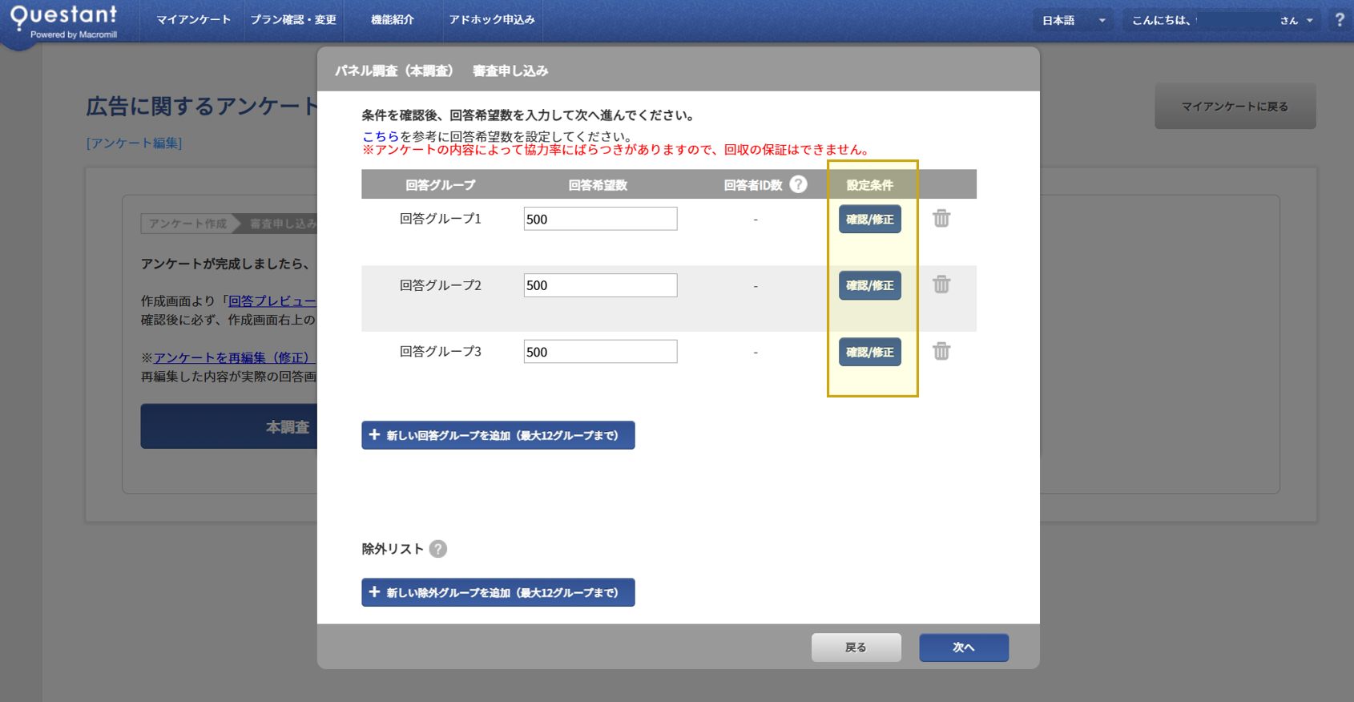Image resolution: width=1354 pixels, height=702 pixels.
Task: Click 回答グループ1 row label
Action: click(x=440, y=219)
